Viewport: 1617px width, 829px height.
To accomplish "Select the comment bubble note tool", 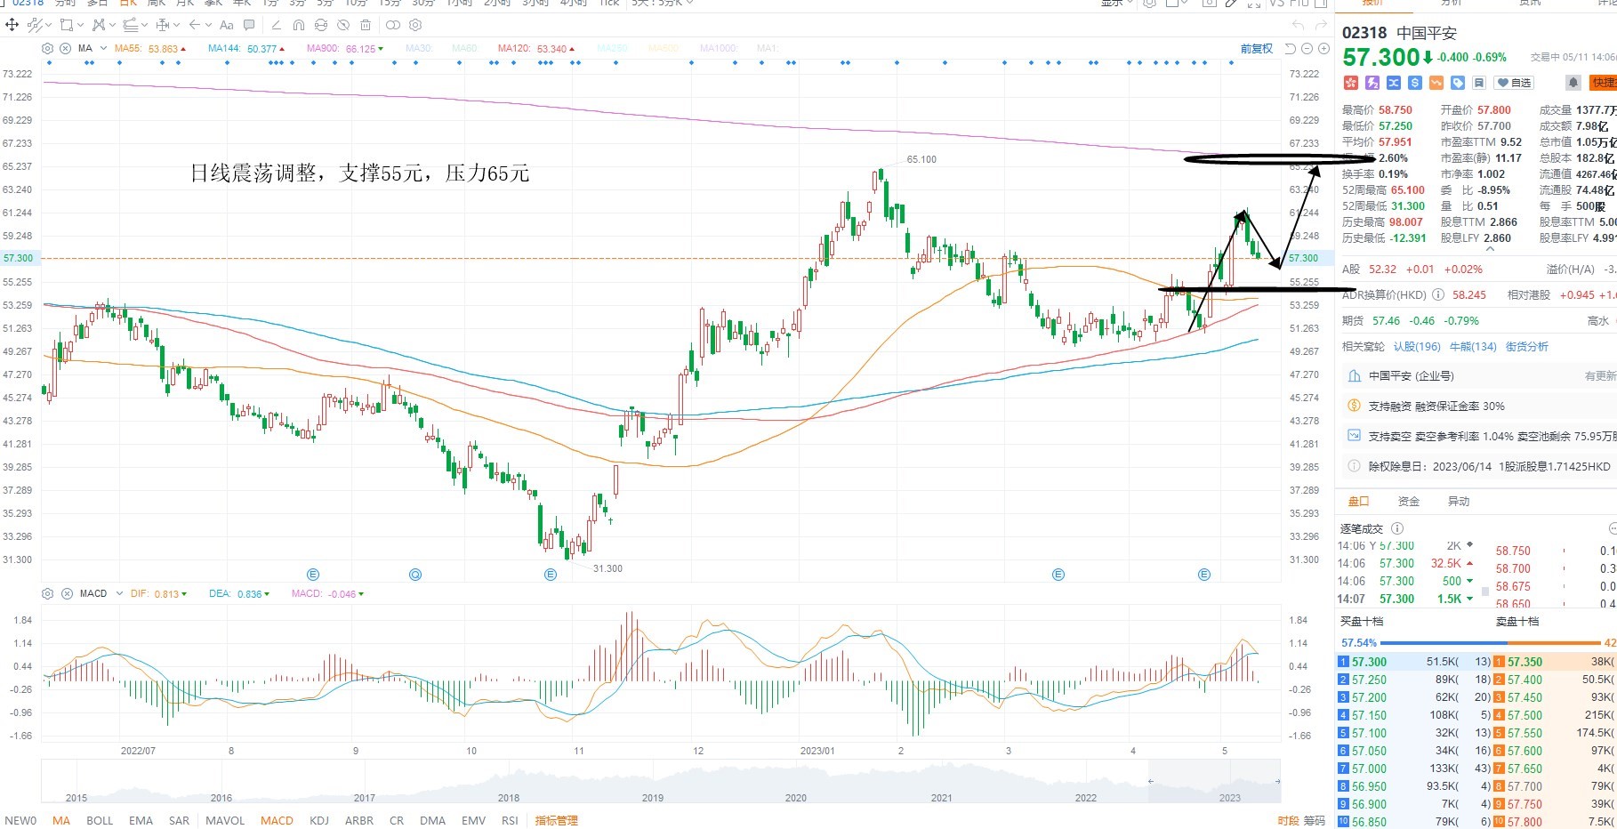I will tap(249, 25).
